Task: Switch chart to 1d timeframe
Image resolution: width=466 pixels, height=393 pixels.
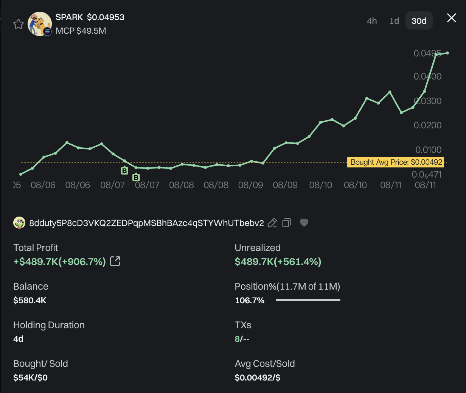Action: 394,21
